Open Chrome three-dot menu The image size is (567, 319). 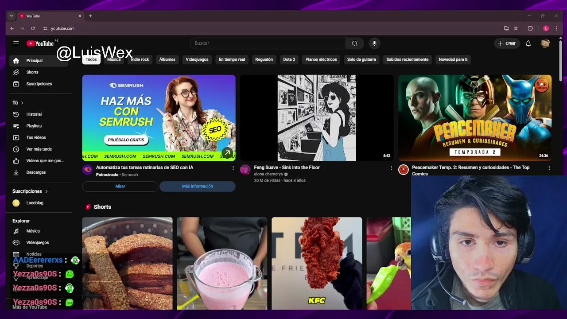pos(556,28)
